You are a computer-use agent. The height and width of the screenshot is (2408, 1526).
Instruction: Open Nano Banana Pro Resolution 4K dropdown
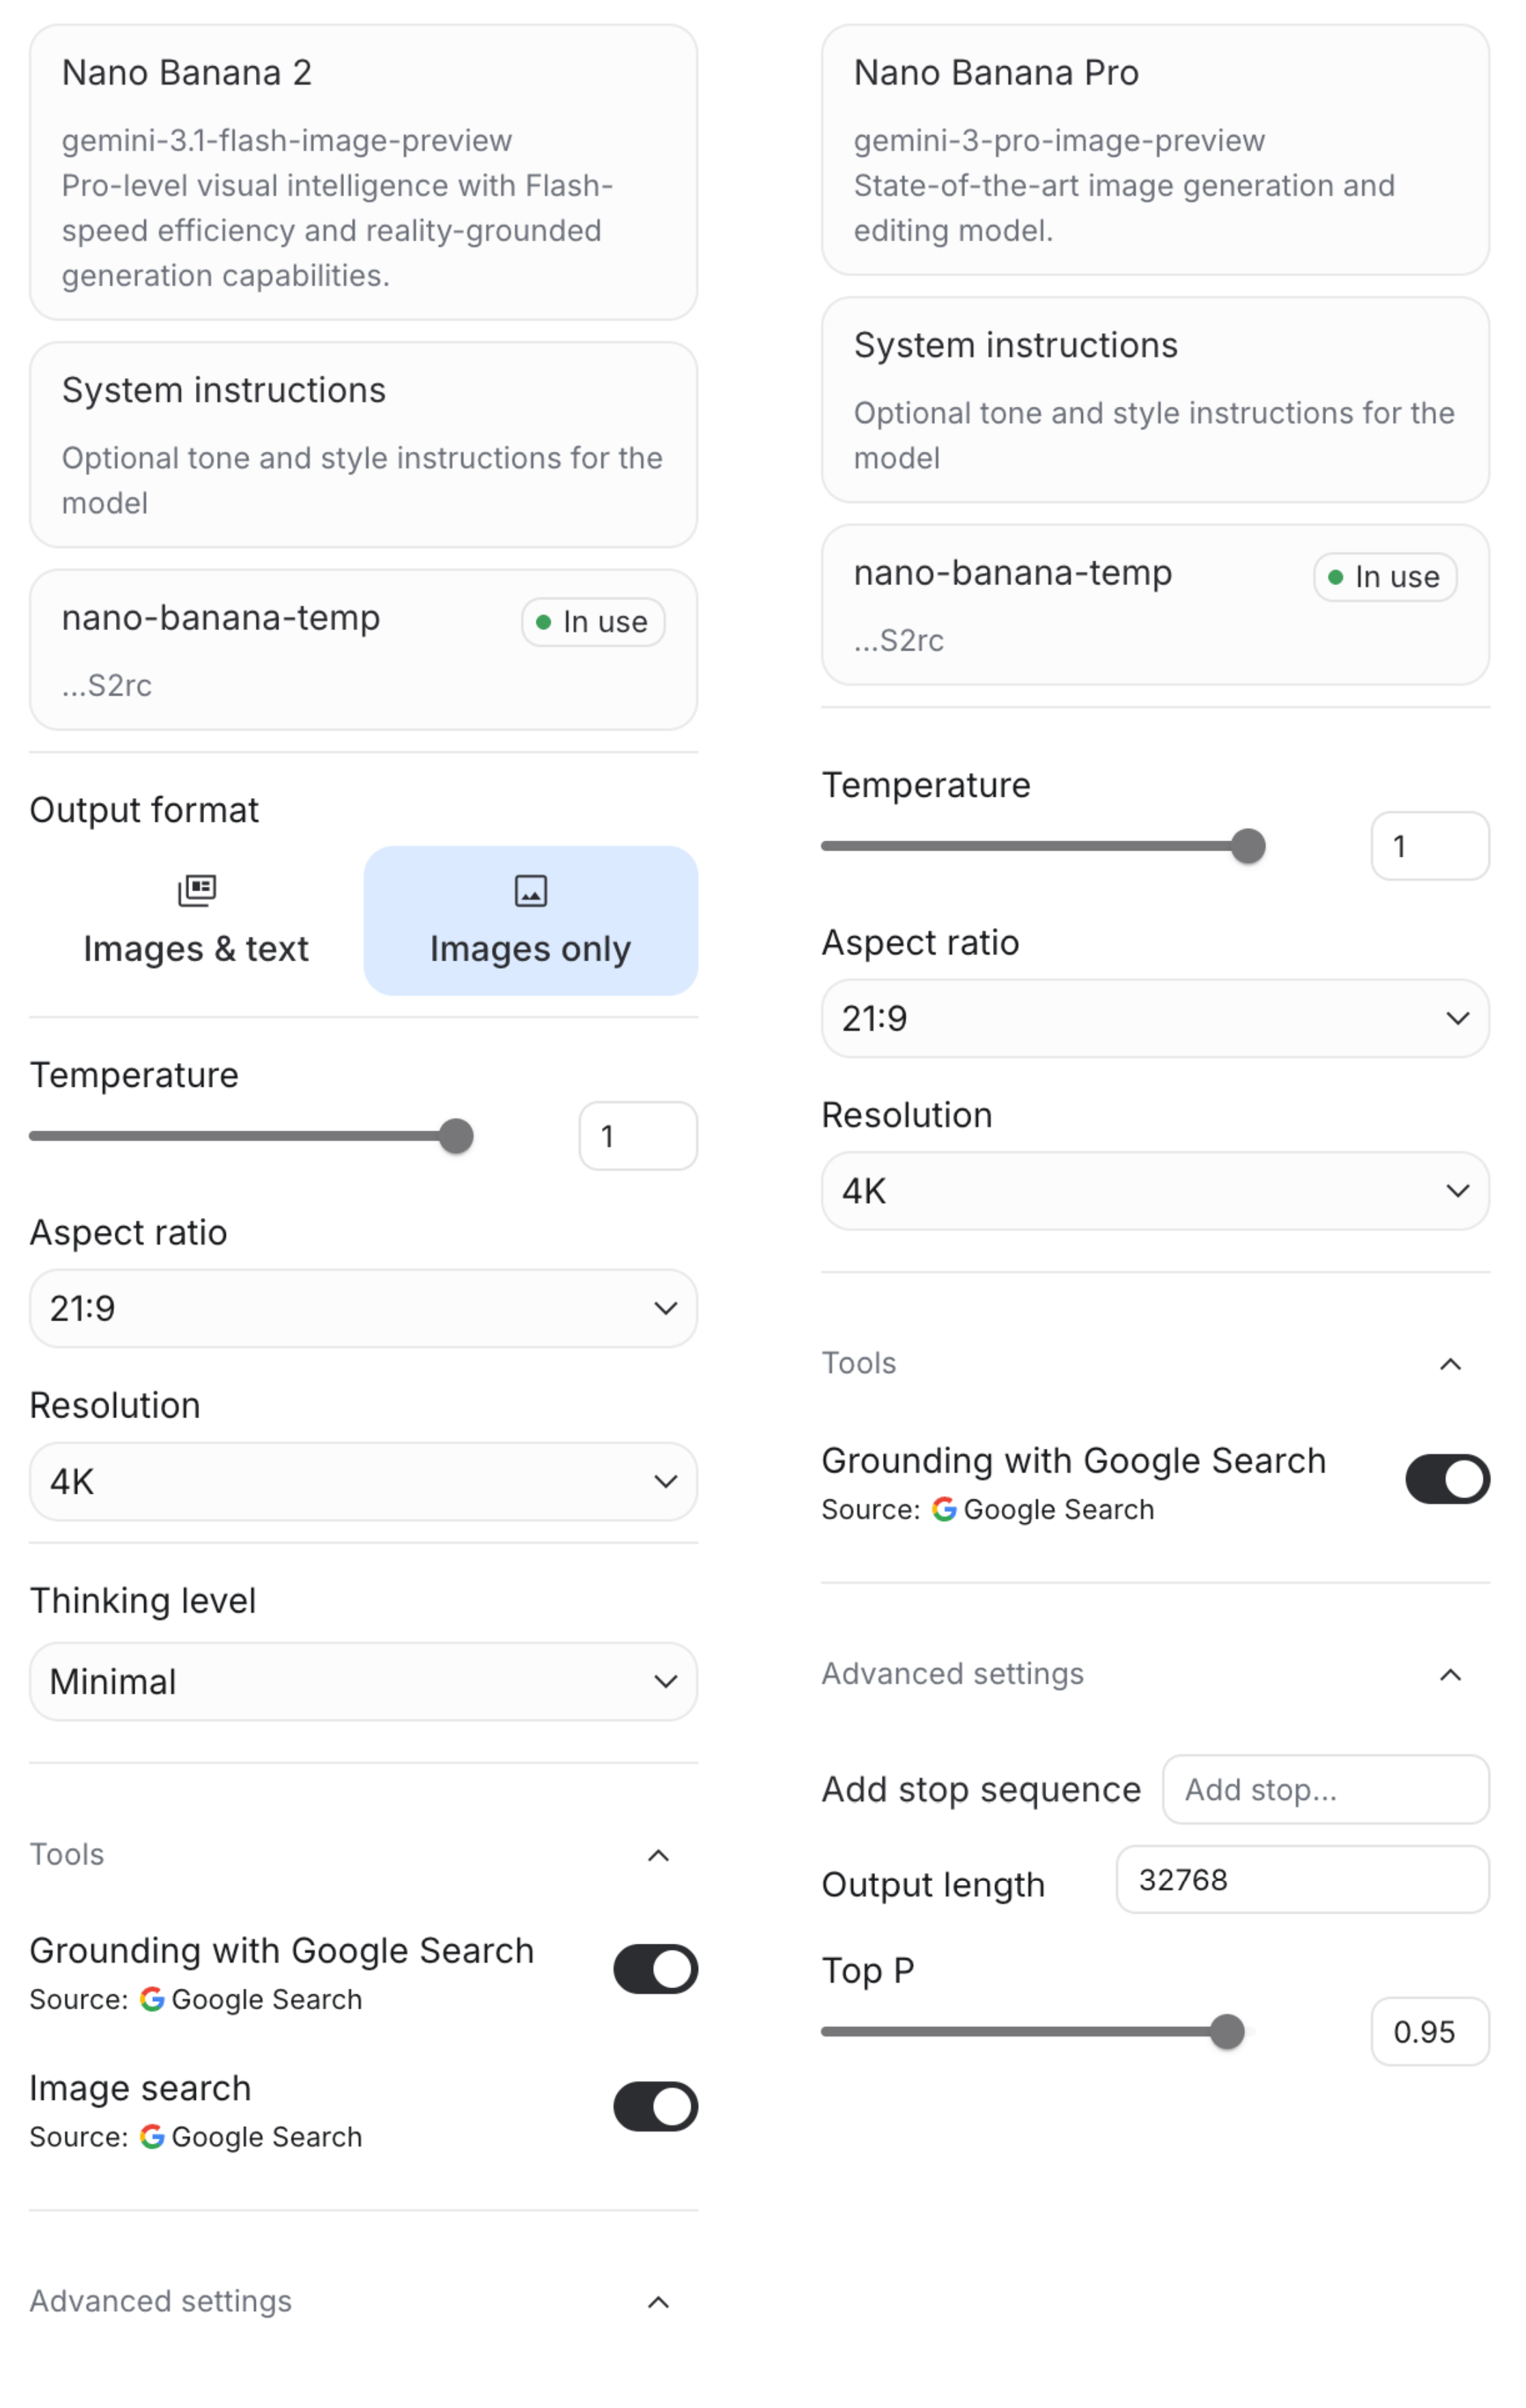click(1154, 1191)
